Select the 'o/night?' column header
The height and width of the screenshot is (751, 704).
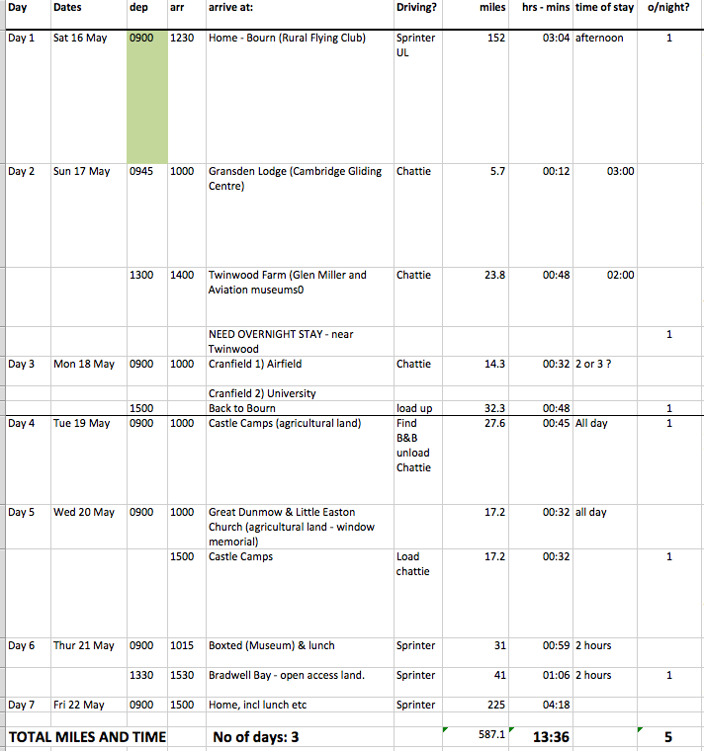[668, 8]
